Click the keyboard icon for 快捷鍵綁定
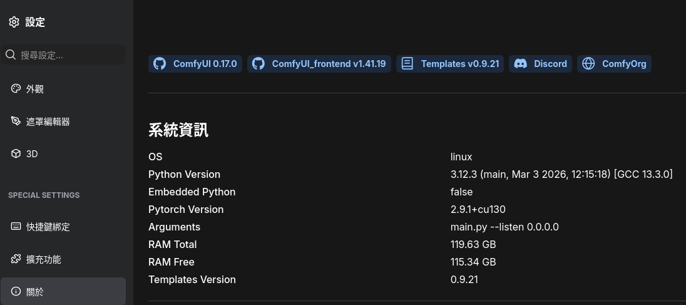Viewport: 686px width, 305px height. pos(16,226)
